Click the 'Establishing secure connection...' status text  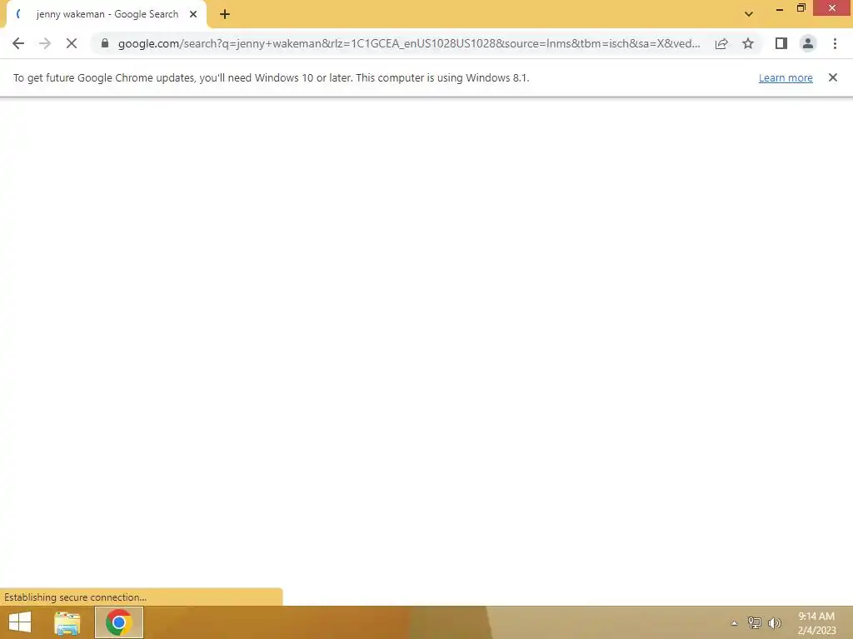(75, 597)
